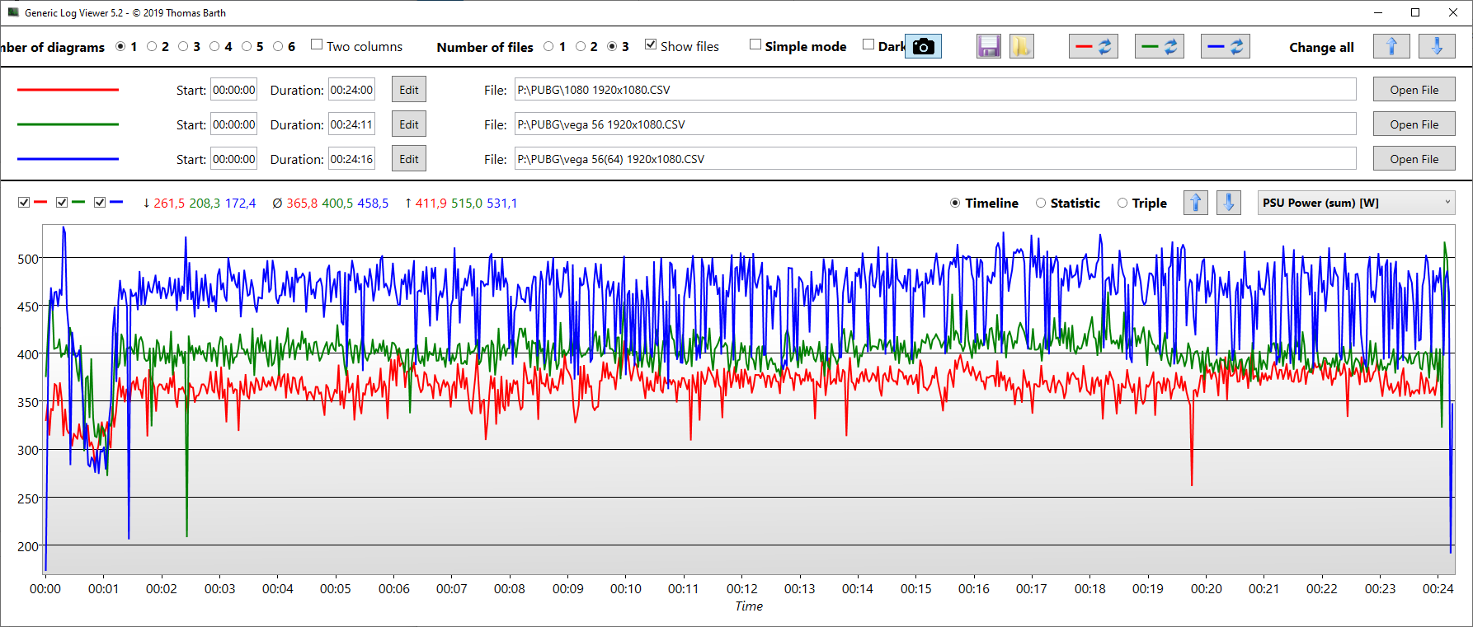Click the camera screenshot icon
Screen dimensions: 1473x627
point(924,47)
